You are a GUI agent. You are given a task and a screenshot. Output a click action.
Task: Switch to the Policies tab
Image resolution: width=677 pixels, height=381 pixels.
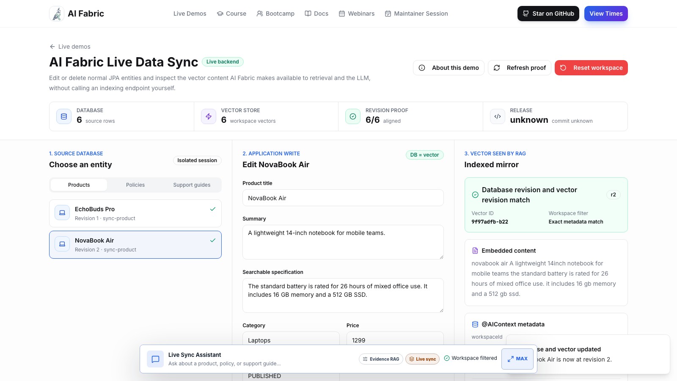(x=135, y=185)
